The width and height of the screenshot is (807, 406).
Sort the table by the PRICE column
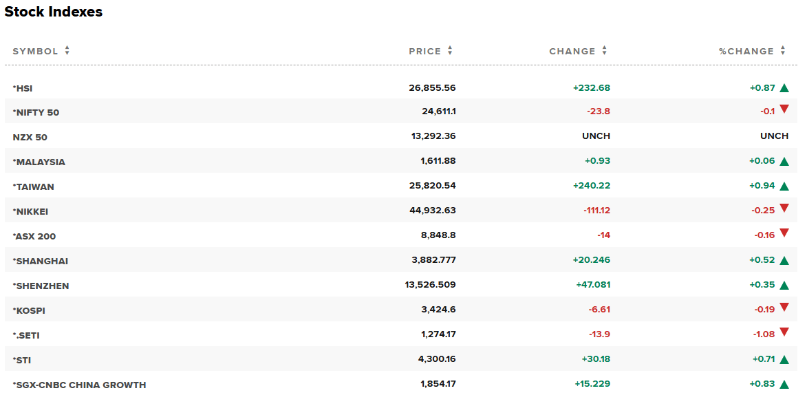click(424, 52)
